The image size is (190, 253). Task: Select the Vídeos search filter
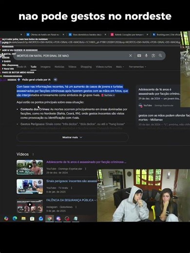[x=72, y=67]
